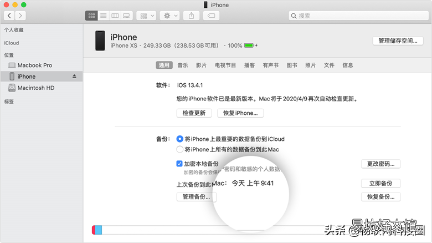Click the 更改密码 button
This screenshot has width=432, height=243.
(x=380, y=164)
